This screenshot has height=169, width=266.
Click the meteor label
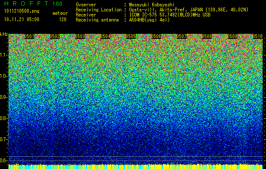(60, 13)
